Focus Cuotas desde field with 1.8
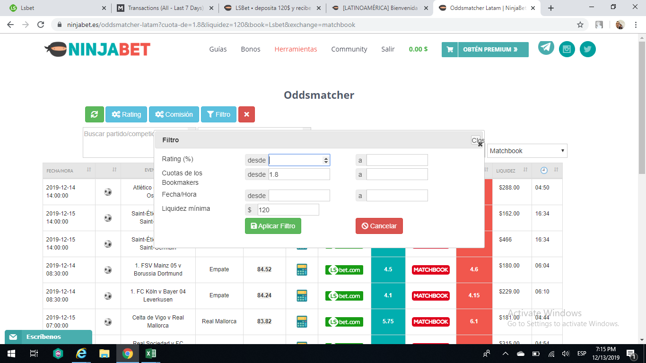Screen dimensions: 646x363 pos(299,174)
